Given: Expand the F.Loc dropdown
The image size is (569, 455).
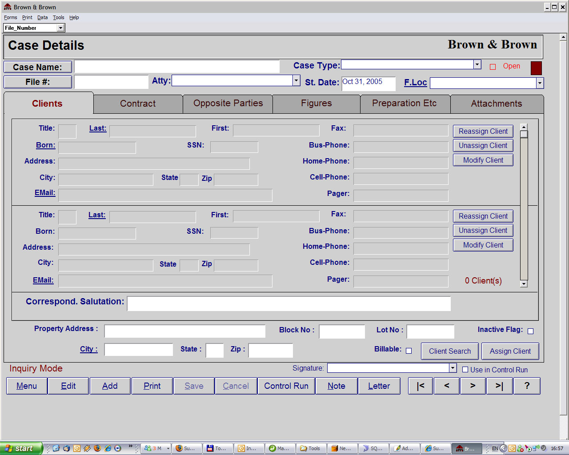Looking at the screenshot, I should coord(540,83).
